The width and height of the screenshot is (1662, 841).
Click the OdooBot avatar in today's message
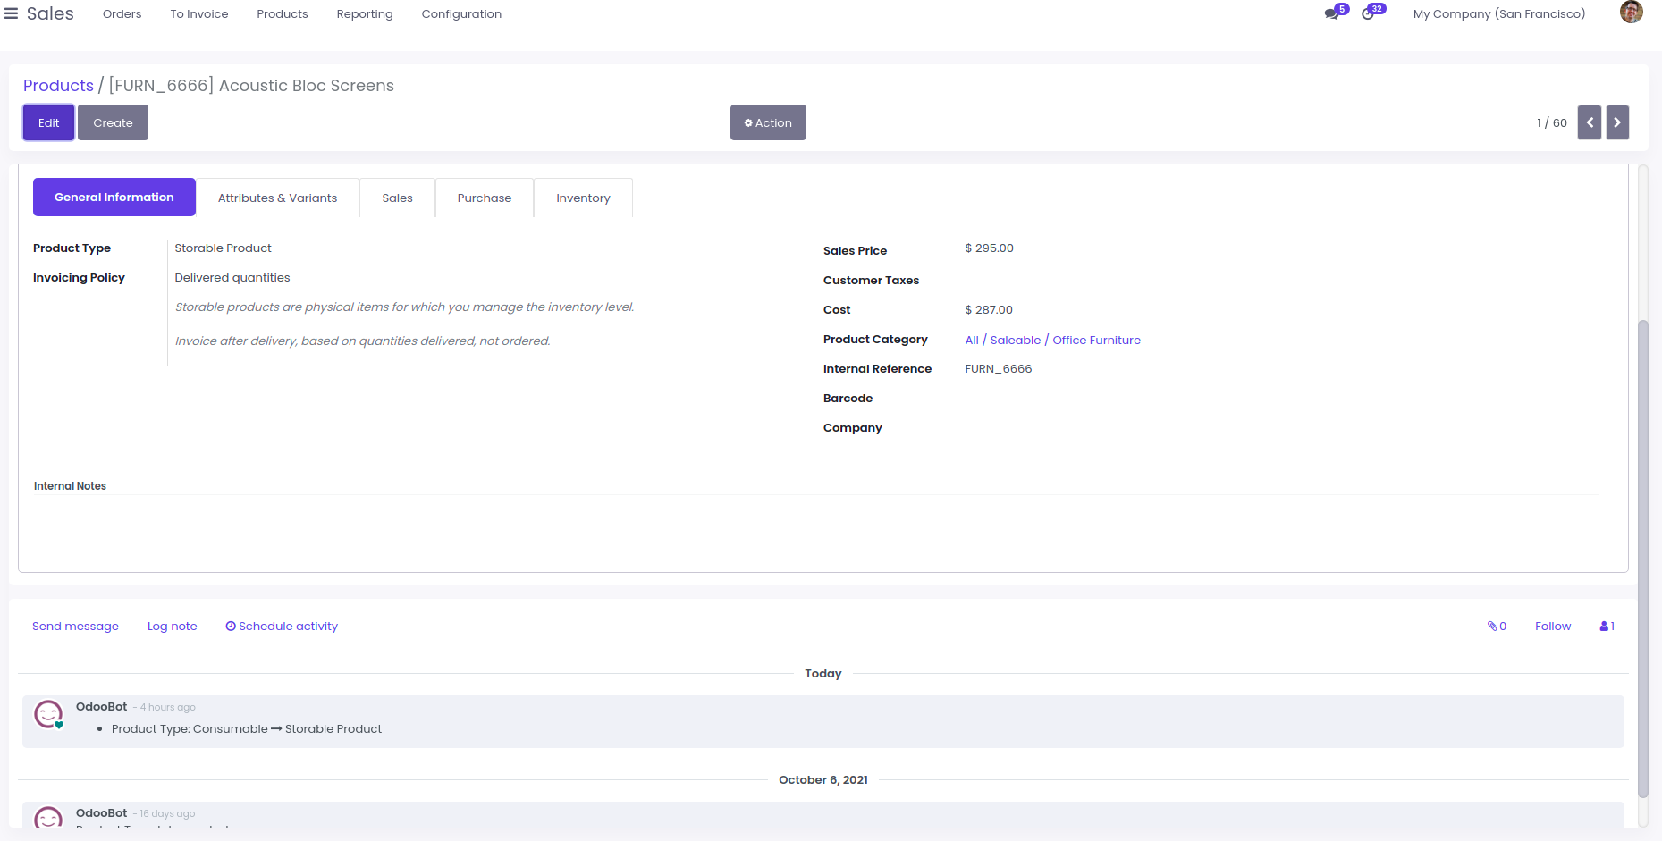[x=48, y=714]
